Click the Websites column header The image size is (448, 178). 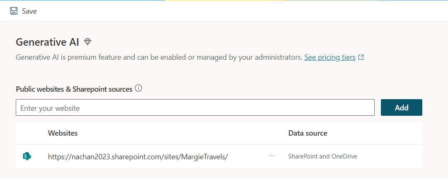pos(63,133)
